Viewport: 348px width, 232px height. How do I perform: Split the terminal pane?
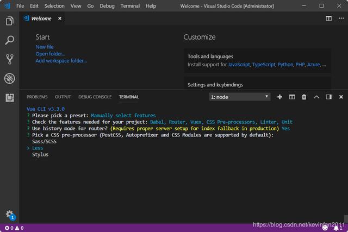292,97
